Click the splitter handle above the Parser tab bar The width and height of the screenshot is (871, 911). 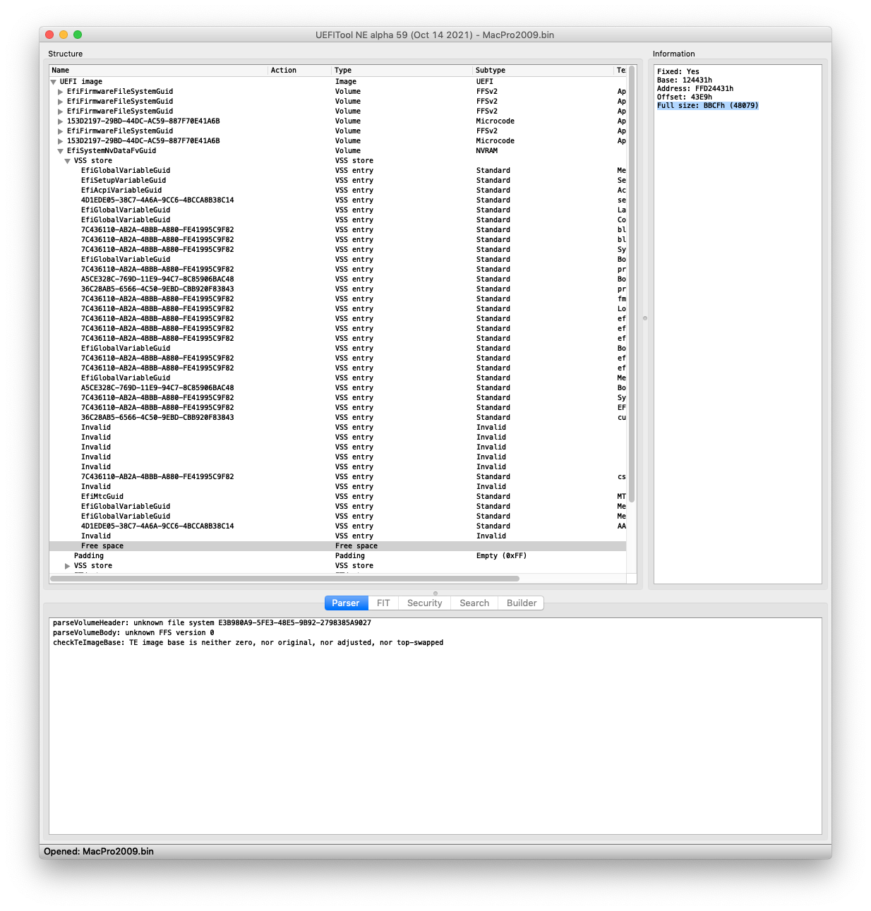[x=435, y=593]
